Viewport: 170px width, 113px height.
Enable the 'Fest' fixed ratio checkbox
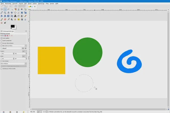(x=1, y=46)
